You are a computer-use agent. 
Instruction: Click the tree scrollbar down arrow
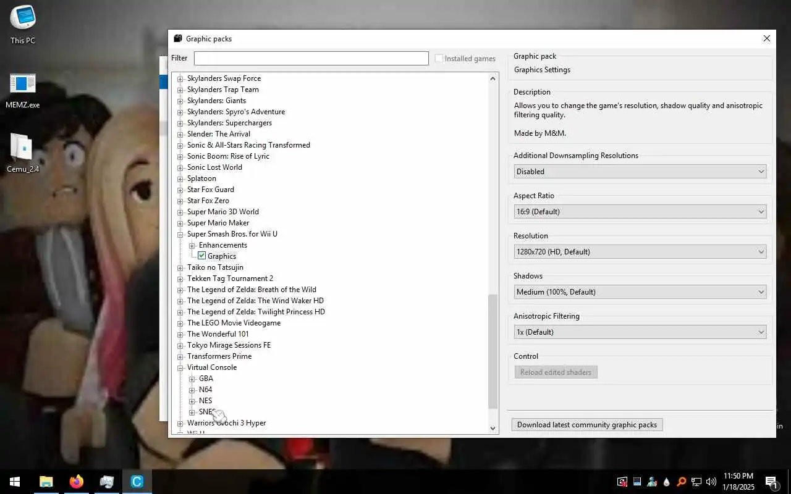click(x=493, y=428)
